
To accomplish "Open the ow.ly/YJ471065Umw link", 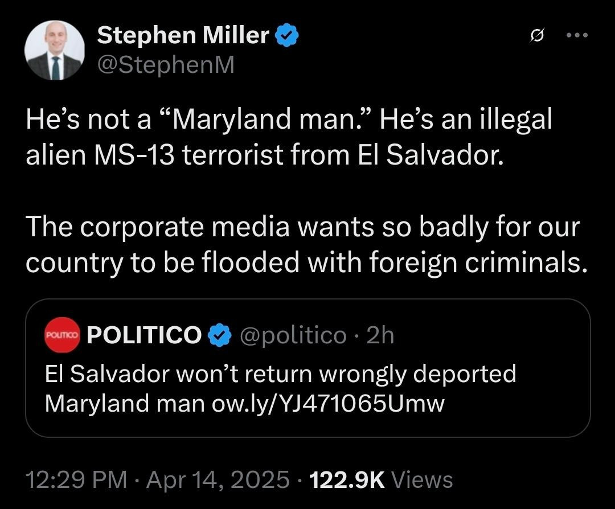I will pyautogui.click(x=327, y=403).
